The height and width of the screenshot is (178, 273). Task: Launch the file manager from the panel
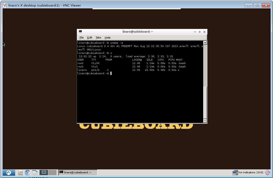20,173
